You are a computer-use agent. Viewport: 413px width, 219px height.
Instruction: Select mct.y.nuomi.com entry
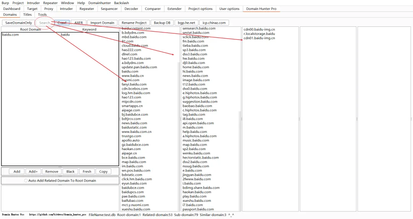click(x=135, y=205)
